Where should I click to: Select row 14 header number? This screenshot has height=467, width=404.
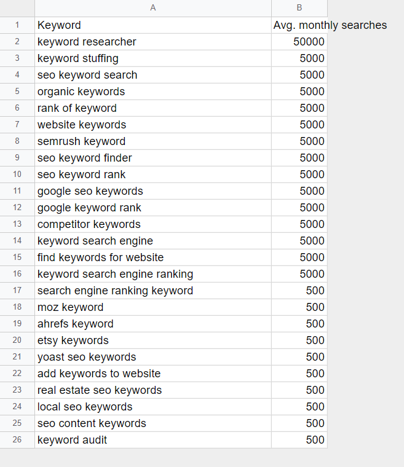click(x=17, y=241)
